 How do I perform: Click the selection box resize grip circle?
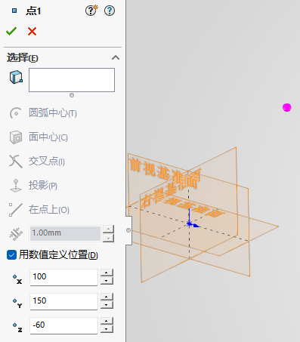[x=72, y=95]
